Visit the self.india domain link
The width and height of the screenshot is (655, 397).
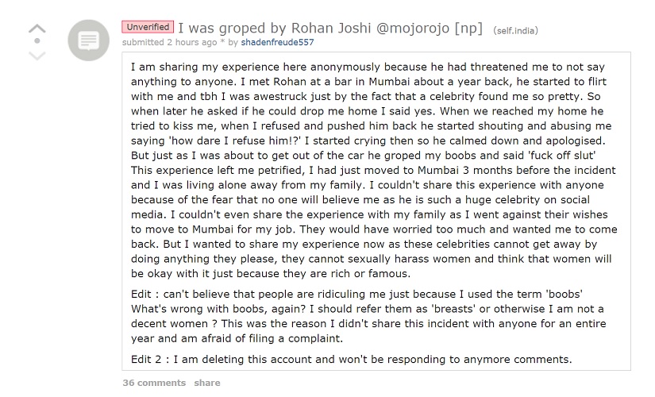pos(515,30)
